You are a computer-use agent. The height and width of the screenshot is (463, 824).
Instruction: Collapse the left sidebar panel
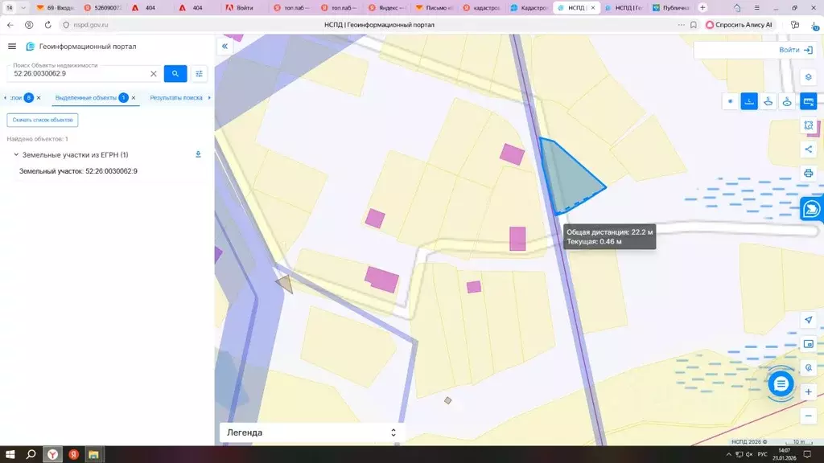coord(225,46)
